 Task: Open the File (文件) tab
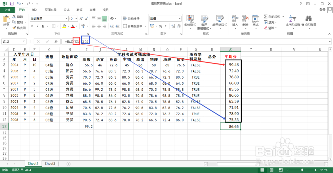click(x=7, y=10)
